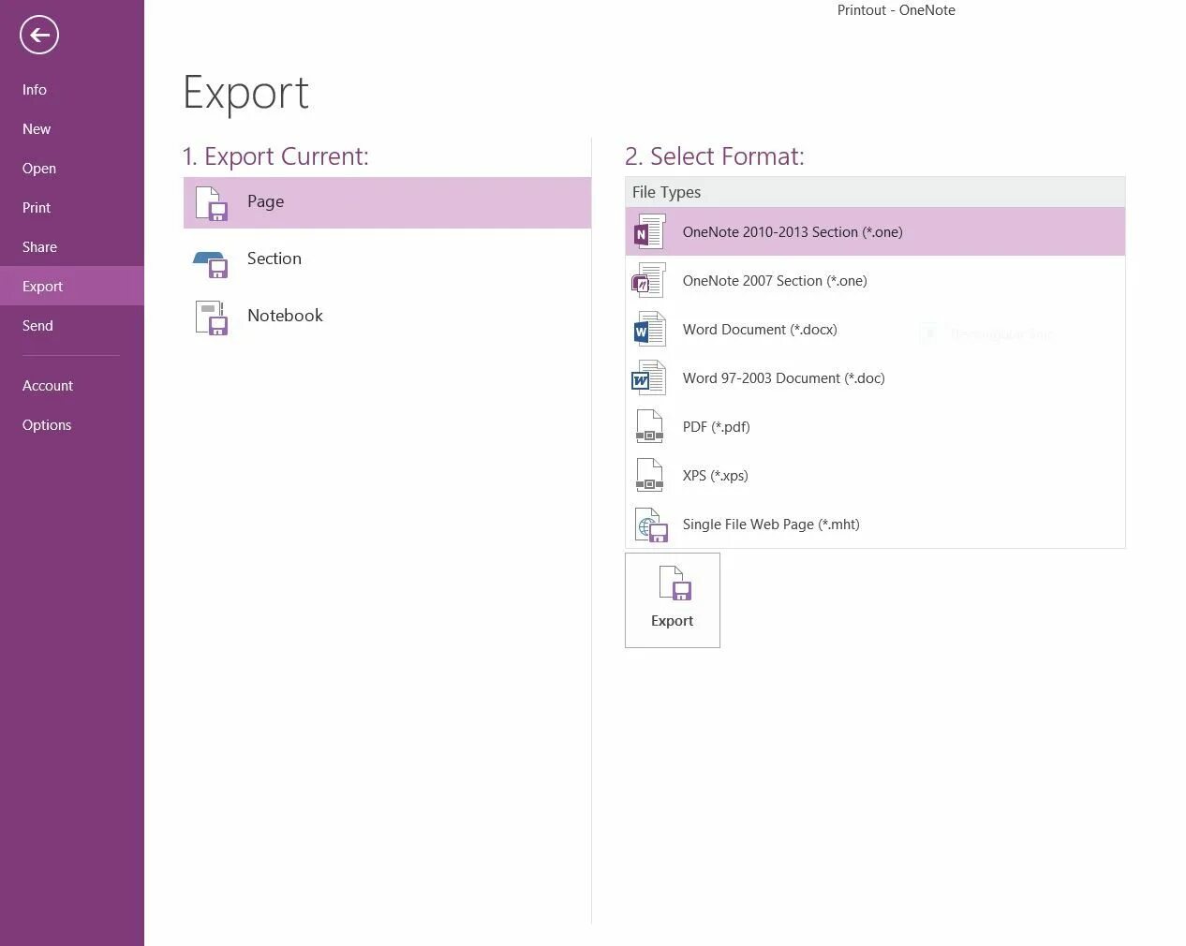Viewport: 1186px width, 946px height.
Task: Open the Info menu item
Action: tap(72, 90)
